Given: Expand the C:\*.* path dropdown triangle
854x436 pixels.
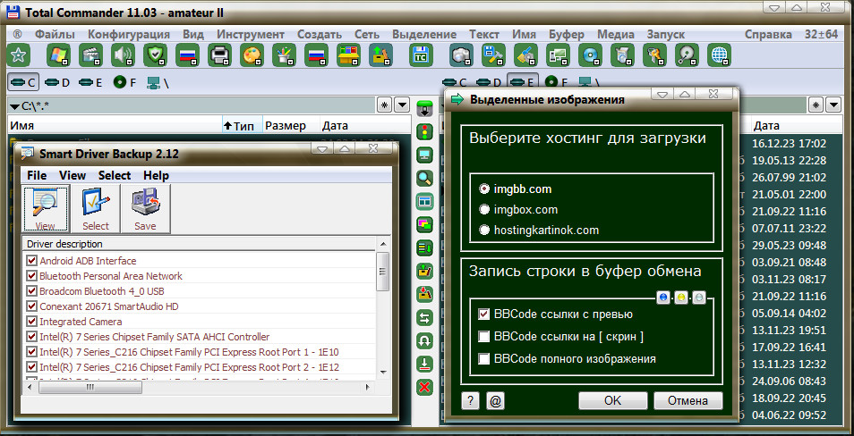Looking at the screenshot, I should tap(14, 105).
